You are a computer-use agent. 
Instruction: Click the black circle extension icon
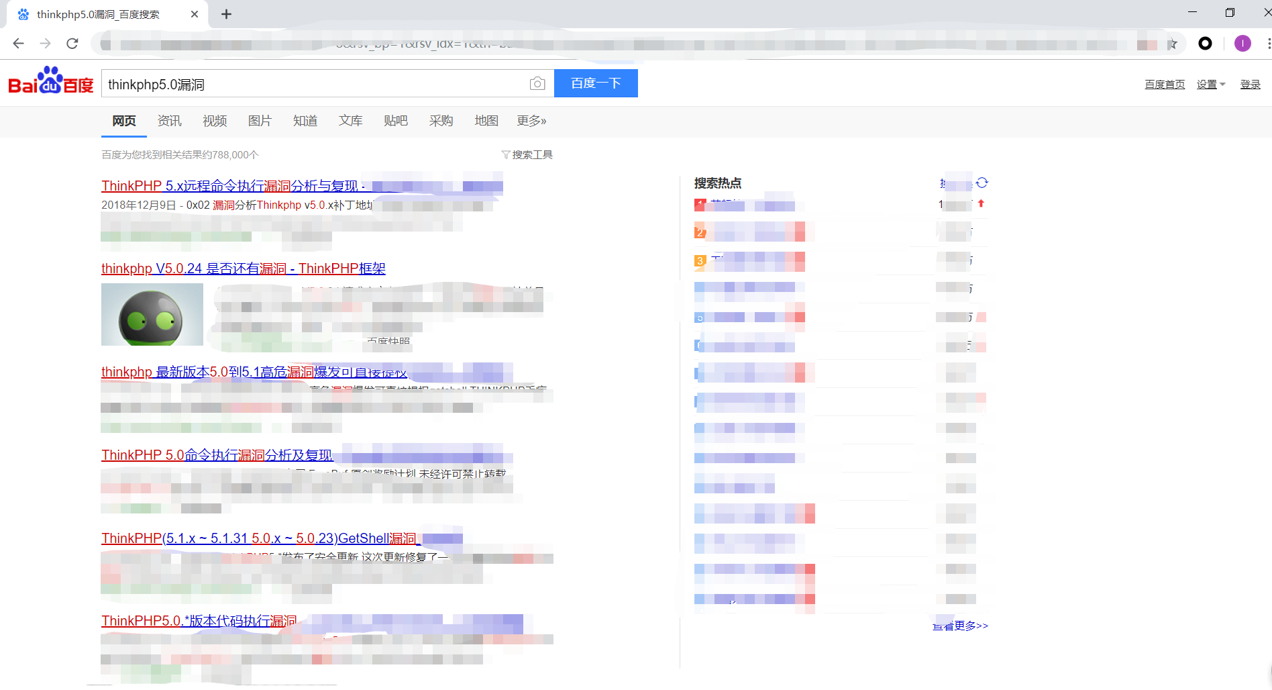[1205, 44]
